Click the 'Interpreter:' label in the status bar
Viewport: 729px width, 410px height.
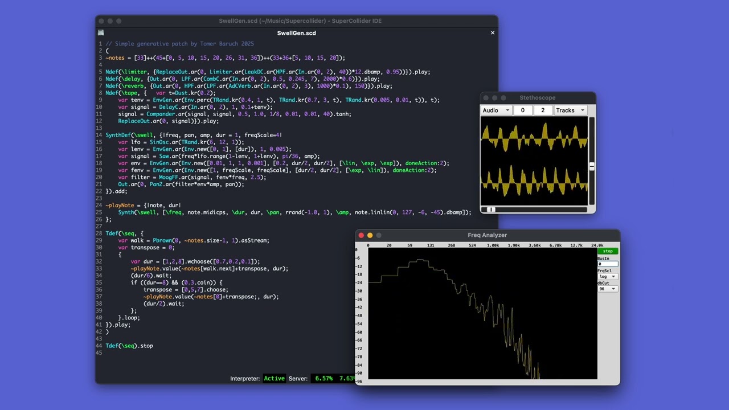click(x=245, y=379)
